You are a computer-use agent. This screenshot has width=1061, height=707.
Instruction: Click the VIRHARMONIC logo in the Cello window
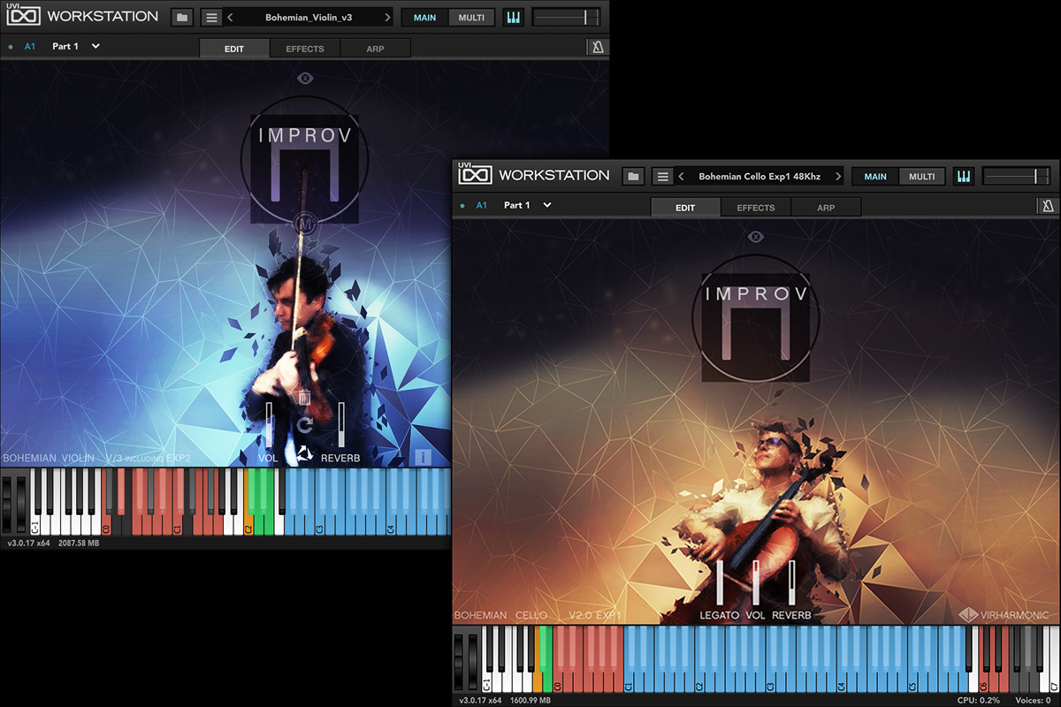click(x=1005, y=615)
